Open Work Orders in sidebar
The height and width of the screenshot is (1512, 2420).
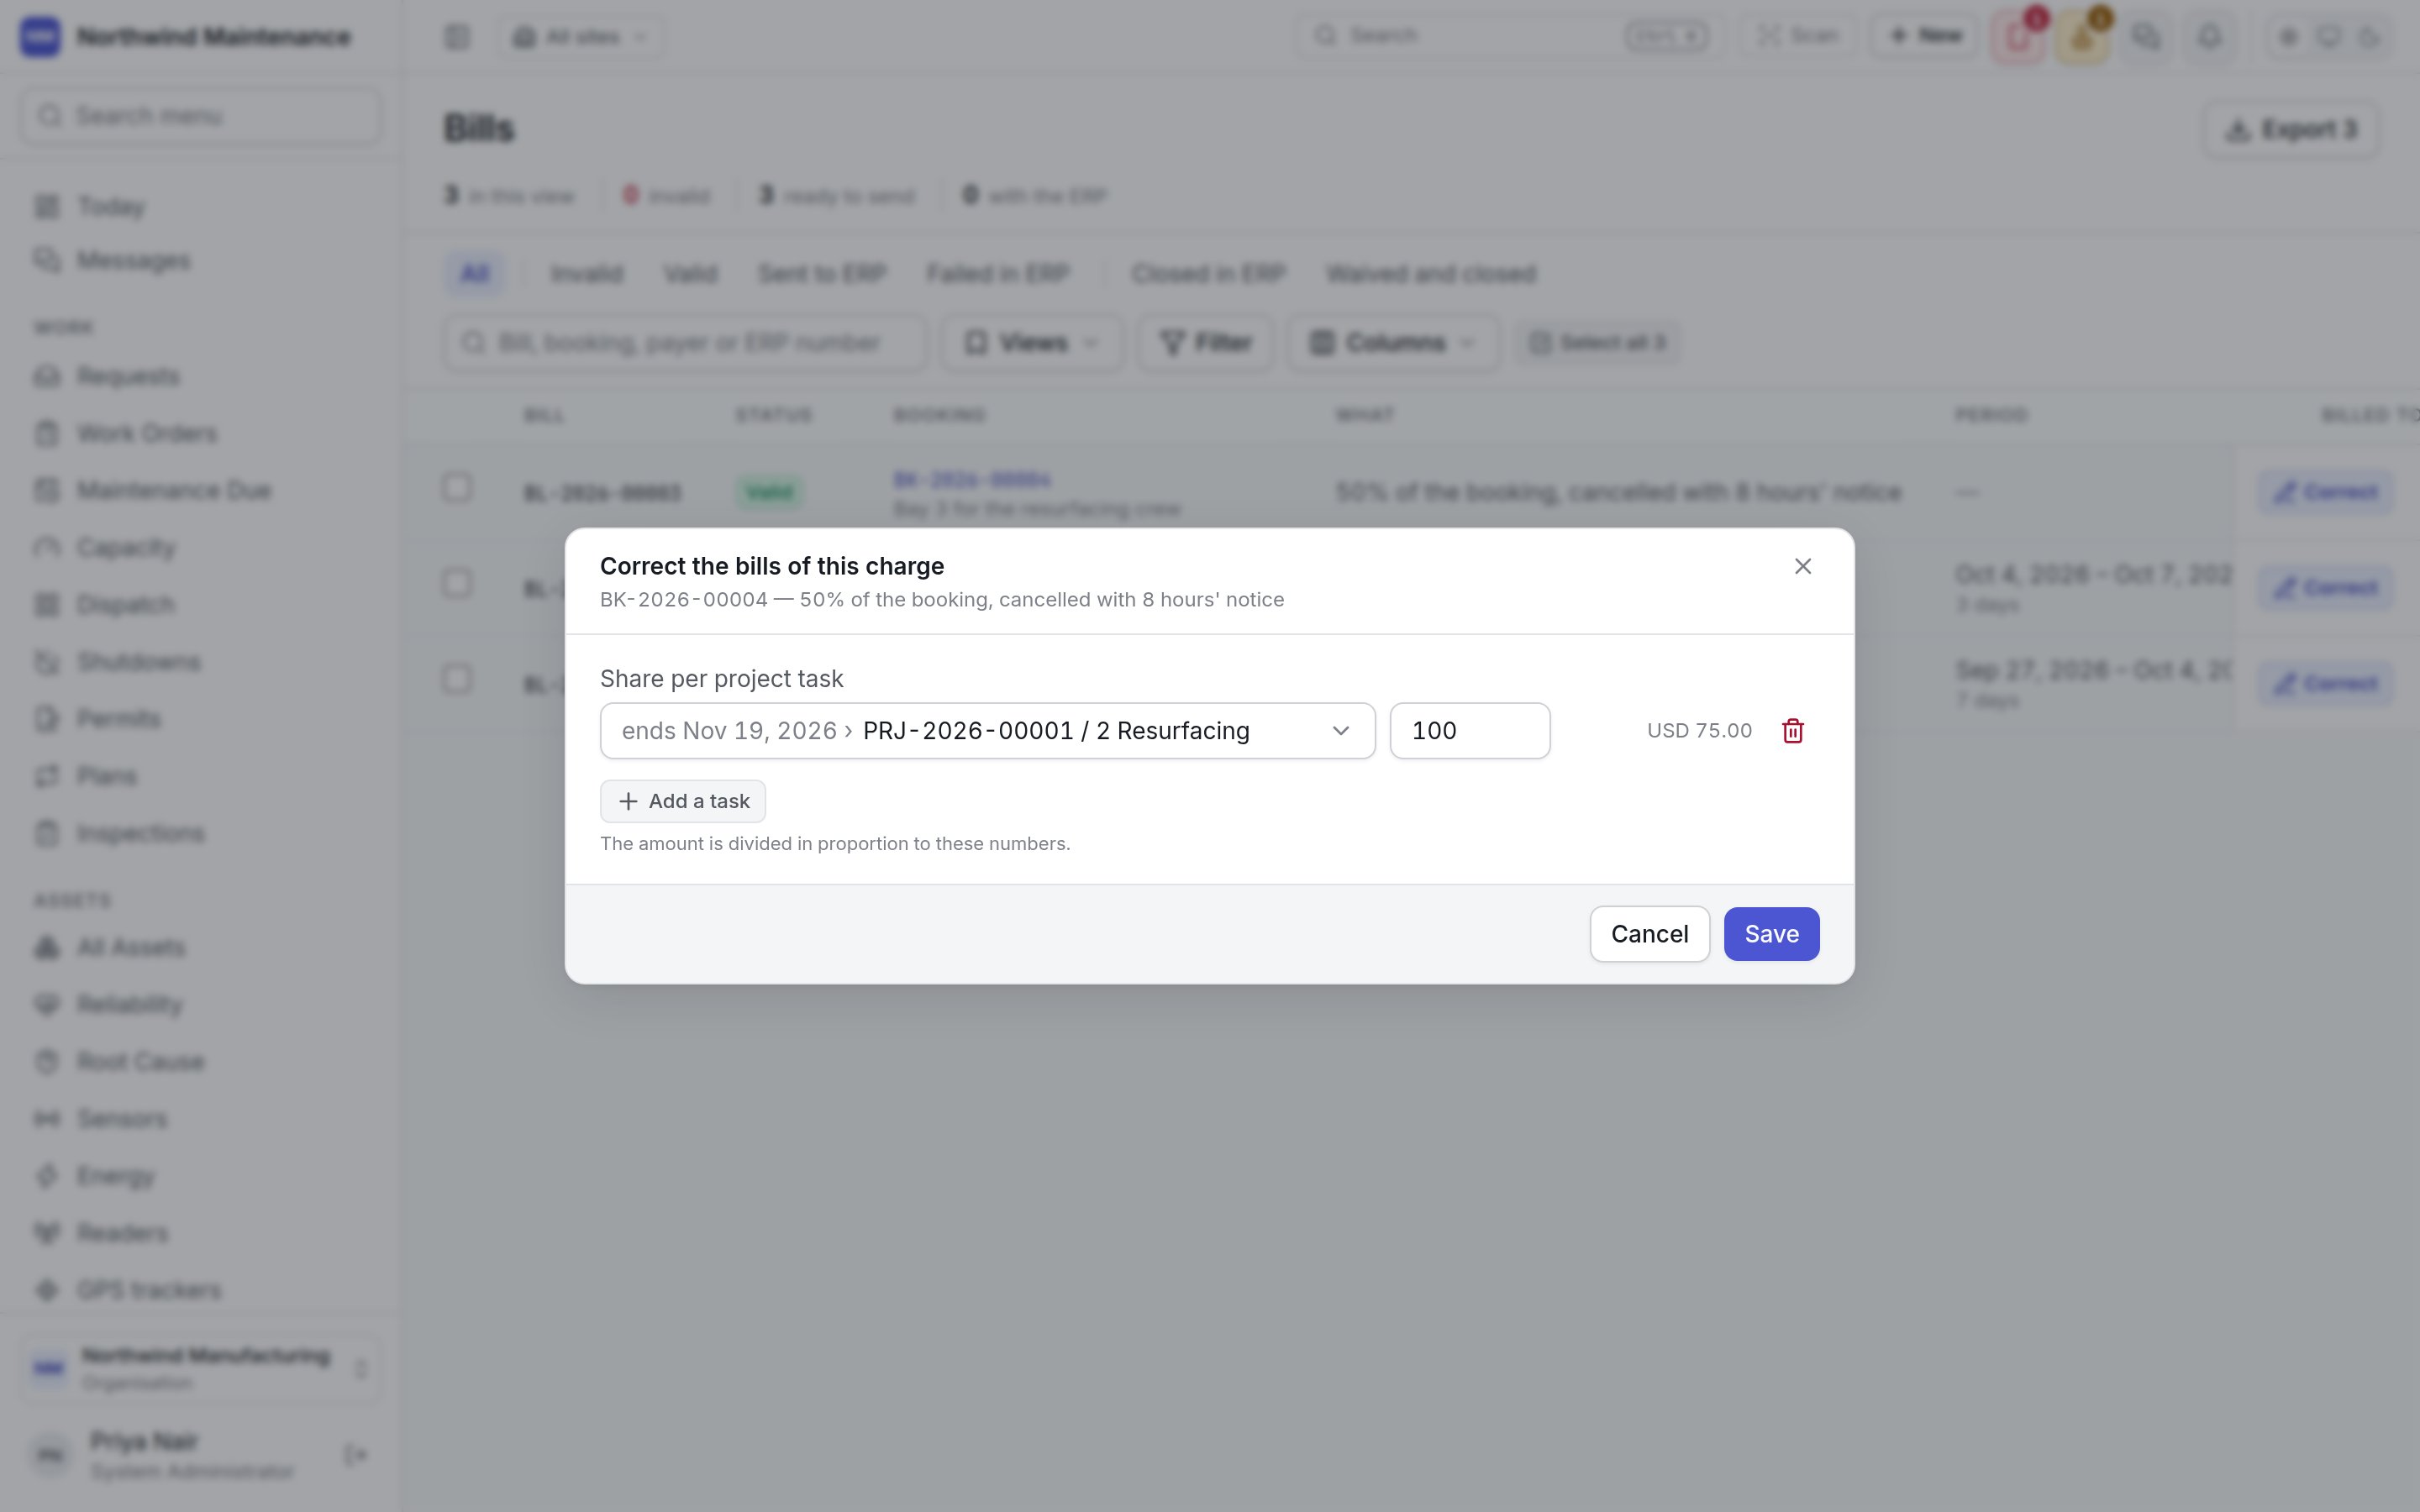(x=200, y=433)
